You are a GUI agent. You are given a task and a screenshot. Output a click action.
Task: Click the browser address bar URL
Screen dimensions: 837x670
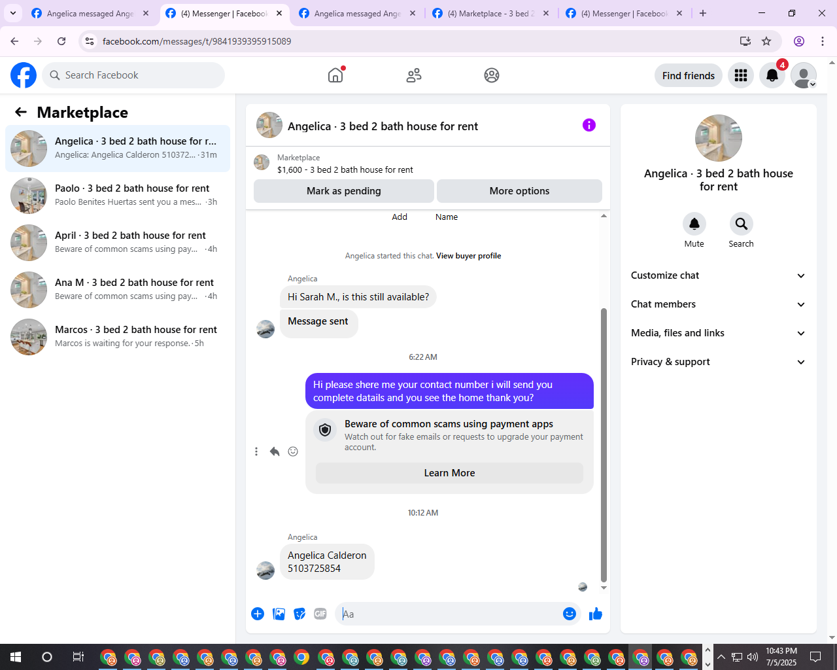tap(197, 41)
